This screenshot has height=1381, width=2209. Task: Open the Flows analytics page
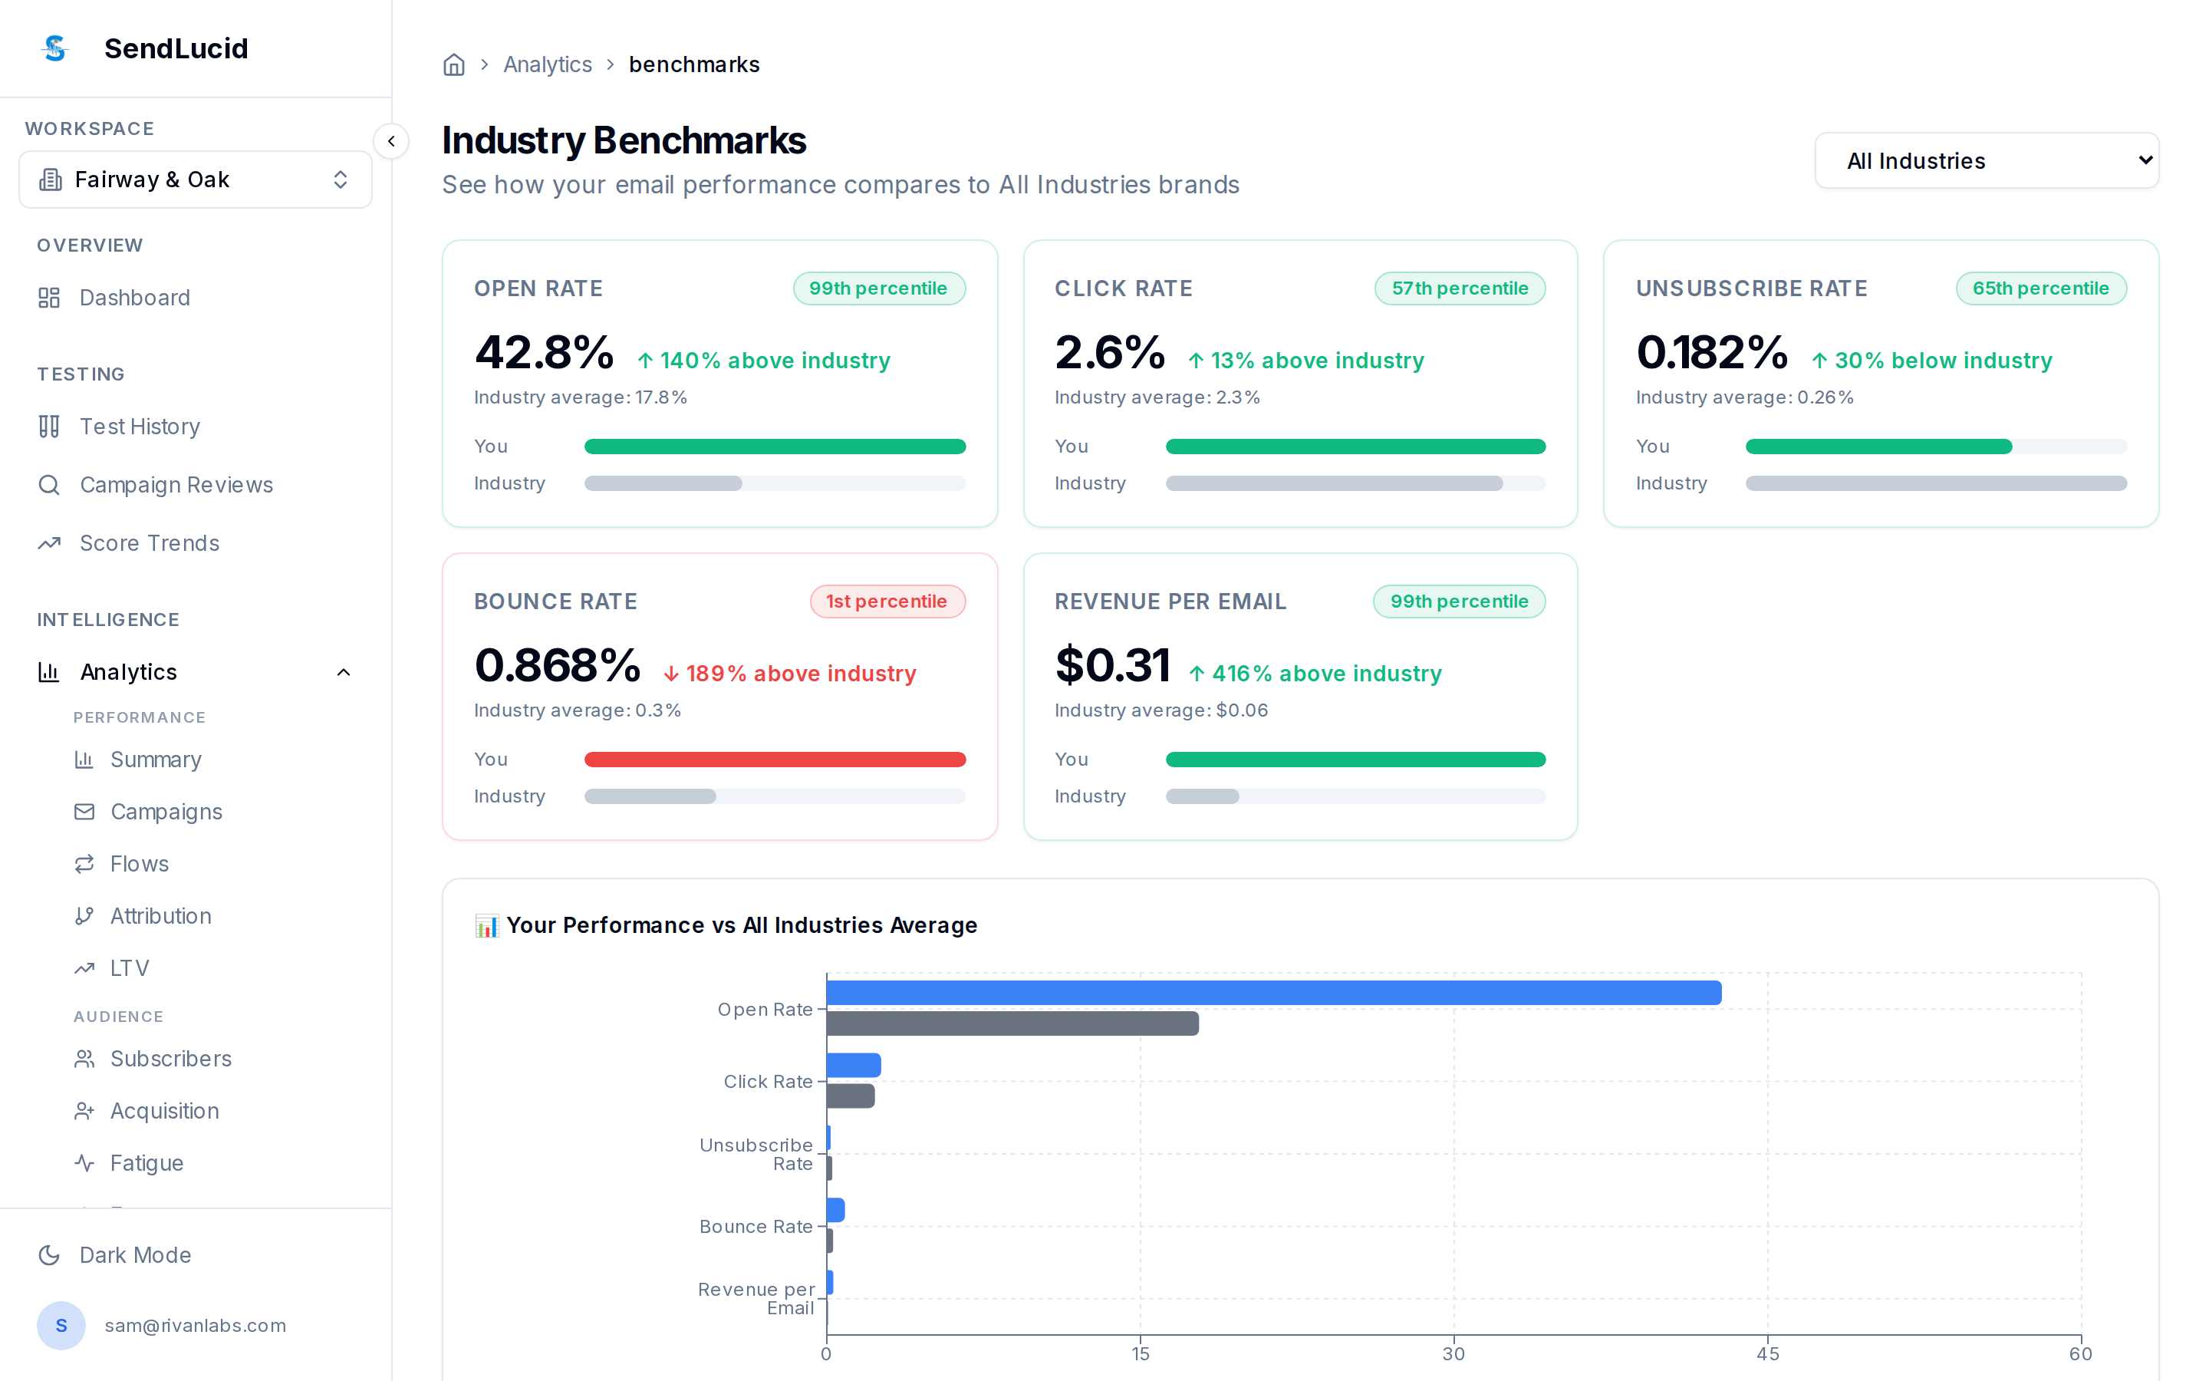tap(213, 864)
